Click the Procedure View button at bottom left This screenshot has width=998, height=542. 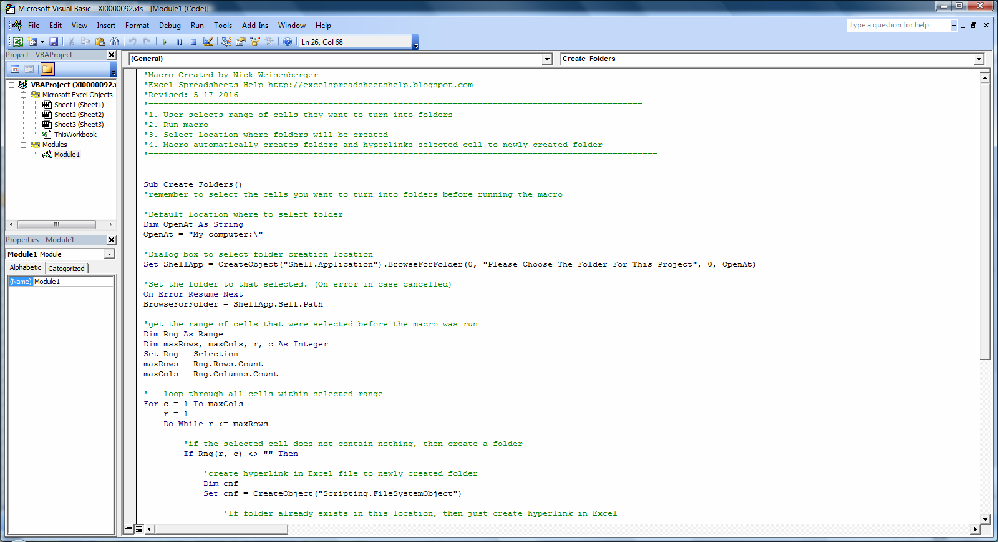128,529
